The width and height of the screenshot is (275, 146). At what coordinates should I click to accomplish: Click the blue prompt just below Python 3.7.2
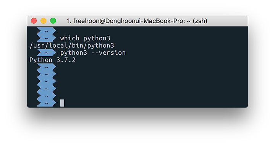47,67
